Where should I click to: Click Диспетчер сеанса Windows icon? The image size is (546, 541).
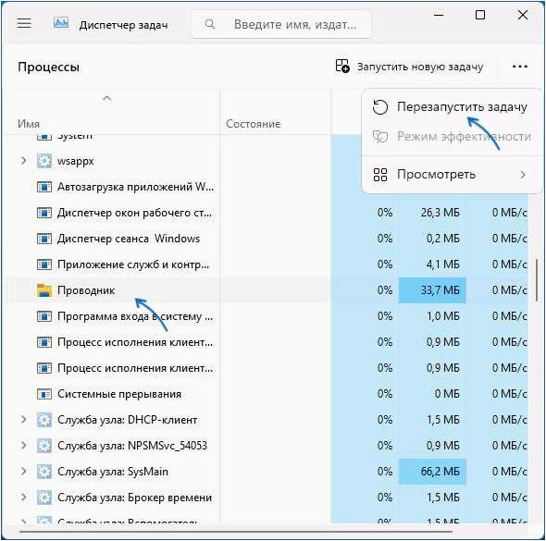coord(44,239)
